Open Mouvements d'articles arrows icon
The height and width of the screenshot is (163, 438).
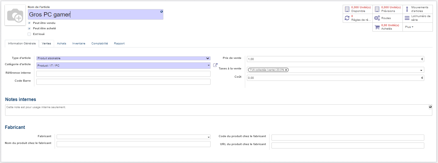pos(407,9)
